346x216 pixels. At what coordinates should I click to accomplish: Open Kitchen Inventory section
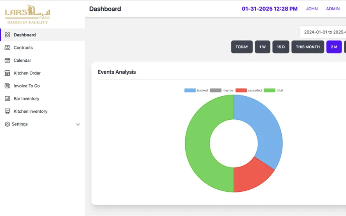(42, 111)
